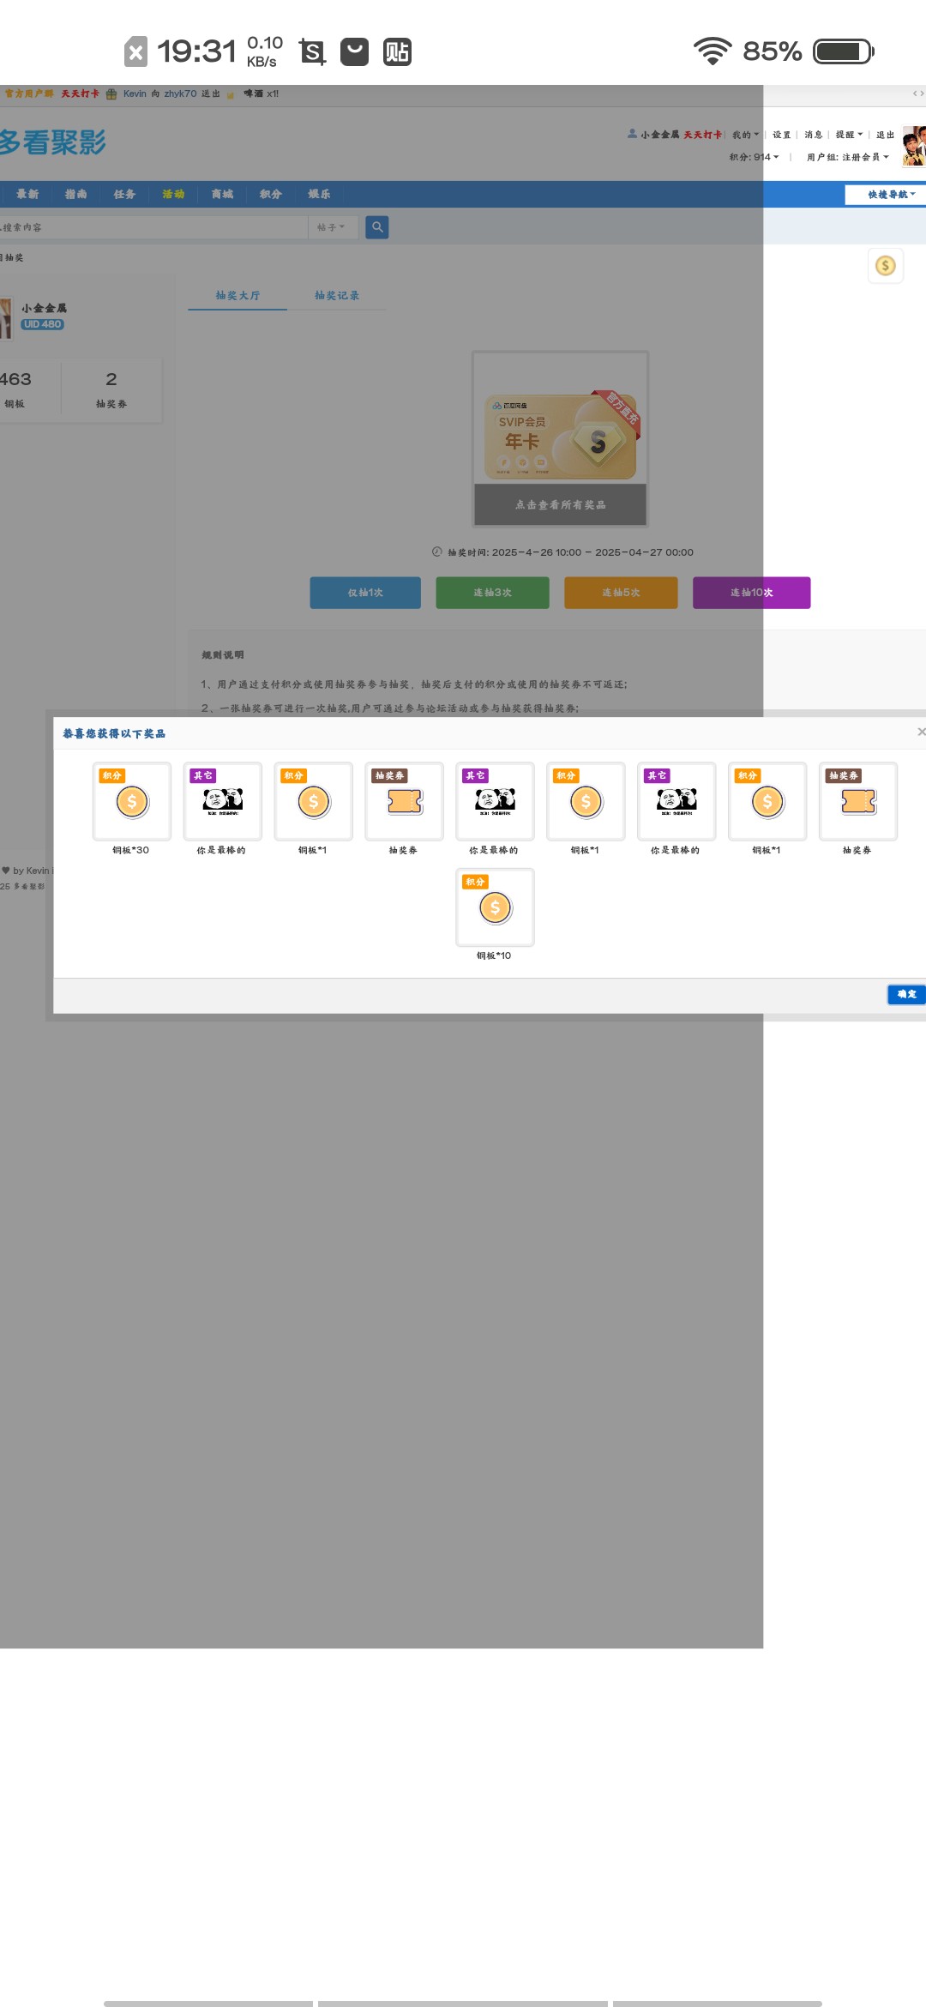Click the last 抽奖券 ticket prize icon
Viewport: 926px width, 2007px height.
click(x=858, y=802)
